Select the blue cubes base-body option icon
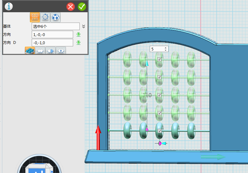This screenshot has width=248, height=173. tap(30, 50)
